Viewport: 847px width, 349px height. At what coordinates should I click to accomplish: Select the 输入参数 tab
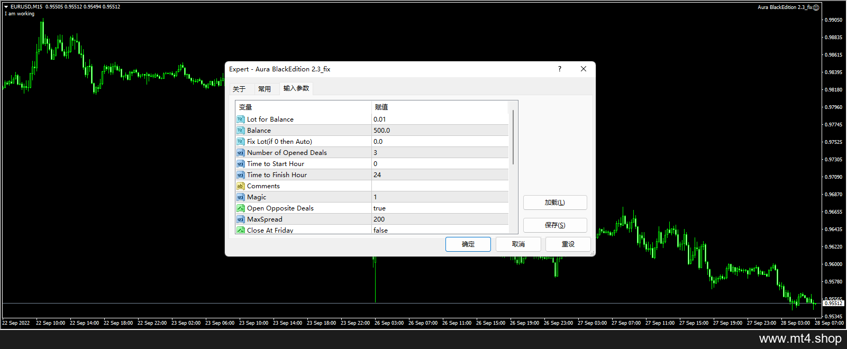(x=296, y=88)
